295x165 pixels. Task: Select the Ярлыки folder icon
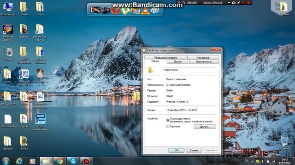(8, 143)
